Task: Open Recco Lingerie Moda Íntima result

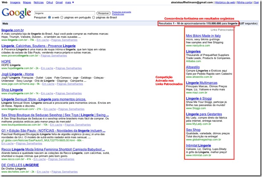Action: click(53, 149)
